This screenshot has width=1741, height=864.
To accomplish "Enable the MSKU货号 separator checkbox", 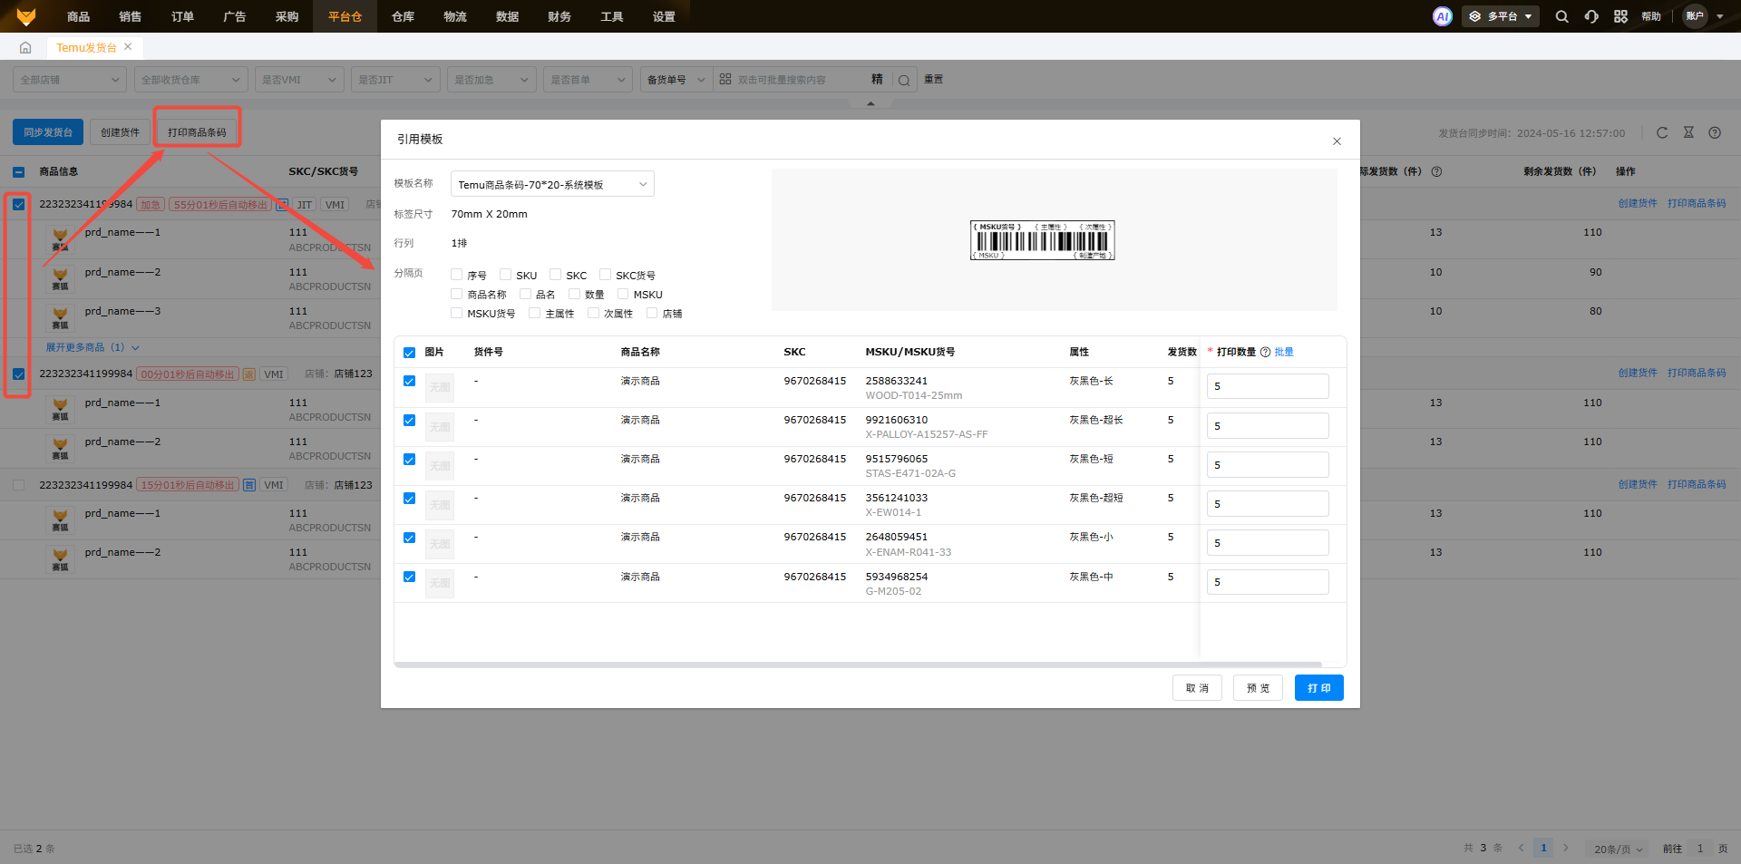I will pos(457,313).
